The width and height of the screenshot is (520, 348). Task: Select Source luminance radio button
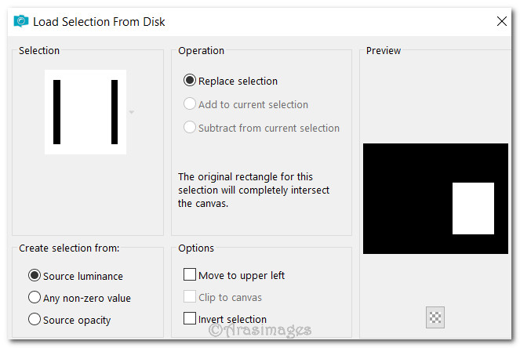pos(35,276)
